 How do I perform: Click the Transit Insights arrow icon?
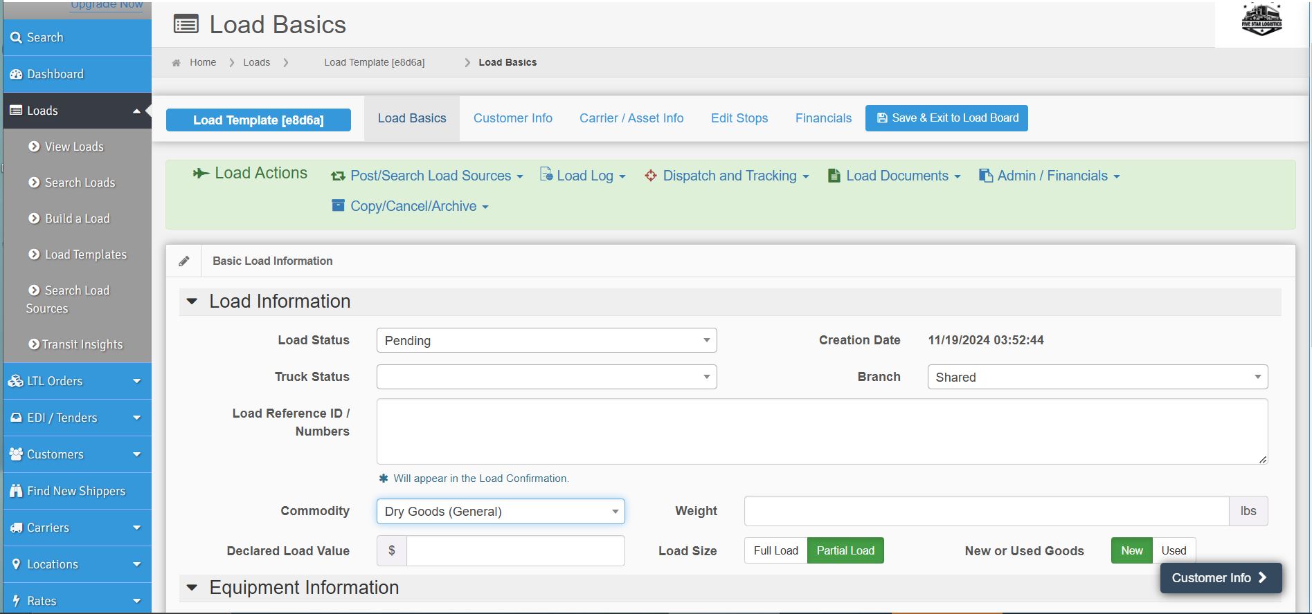pyautogui.click(x=34, y=344)
